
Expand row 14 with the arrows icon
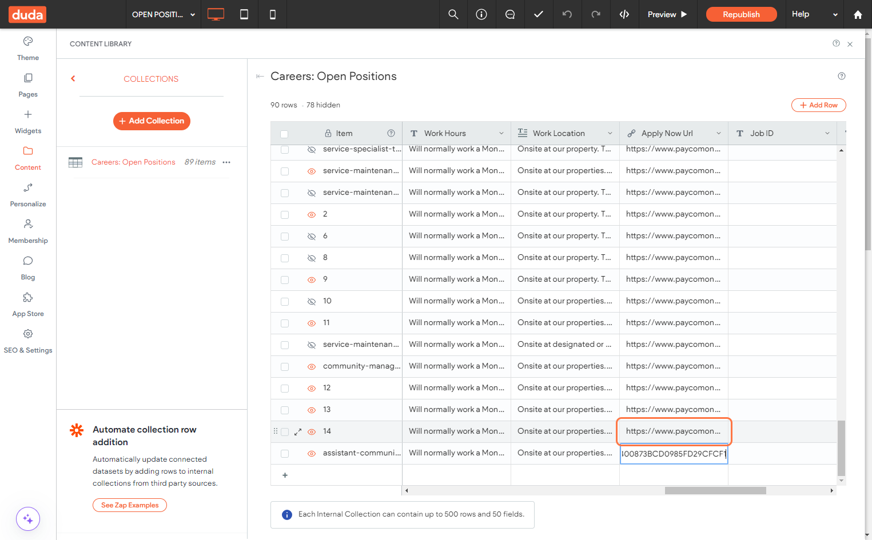[298, 432]
